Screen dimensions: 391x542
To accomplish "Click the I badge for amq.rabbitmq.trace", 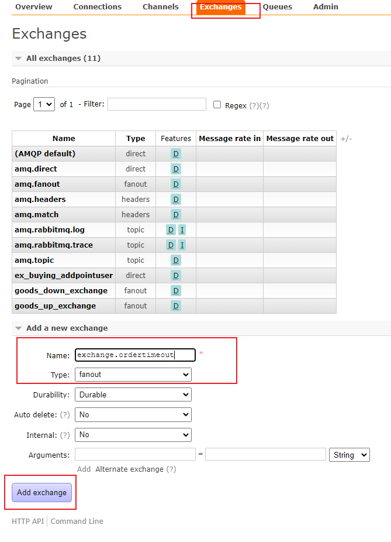I will coord(182,245).
